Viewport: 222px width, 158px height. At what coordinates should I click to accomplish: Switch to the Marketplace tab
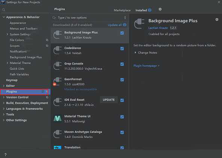coord(122,11)
